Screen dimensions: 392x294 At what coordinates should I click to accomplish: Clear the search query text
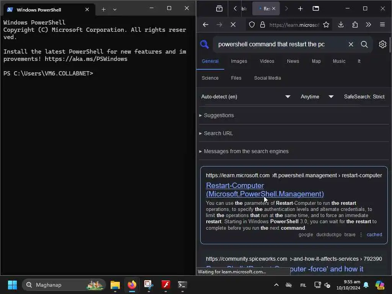pos(351,44)
